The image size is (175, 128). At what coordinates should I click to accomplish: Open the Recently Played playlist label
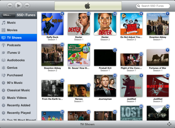tap(19, 113)
